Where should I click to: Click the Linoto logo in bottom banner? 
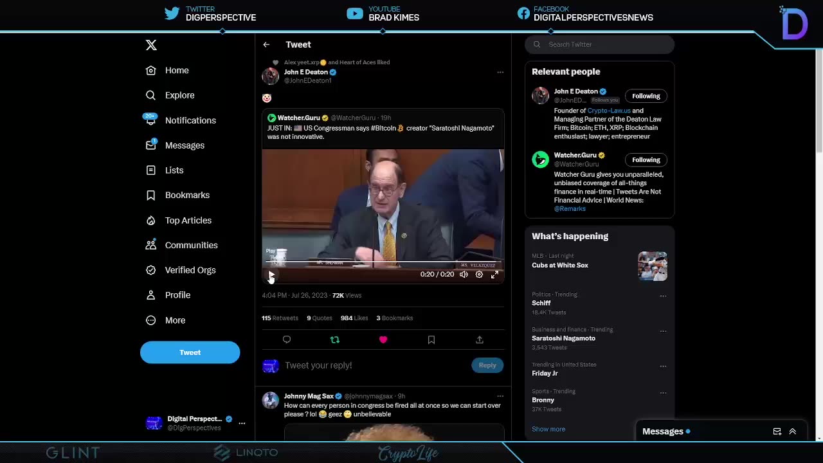click(246, 452)
